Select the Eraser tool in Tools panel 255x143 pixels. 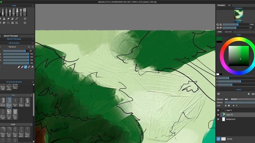coord(8,19)
